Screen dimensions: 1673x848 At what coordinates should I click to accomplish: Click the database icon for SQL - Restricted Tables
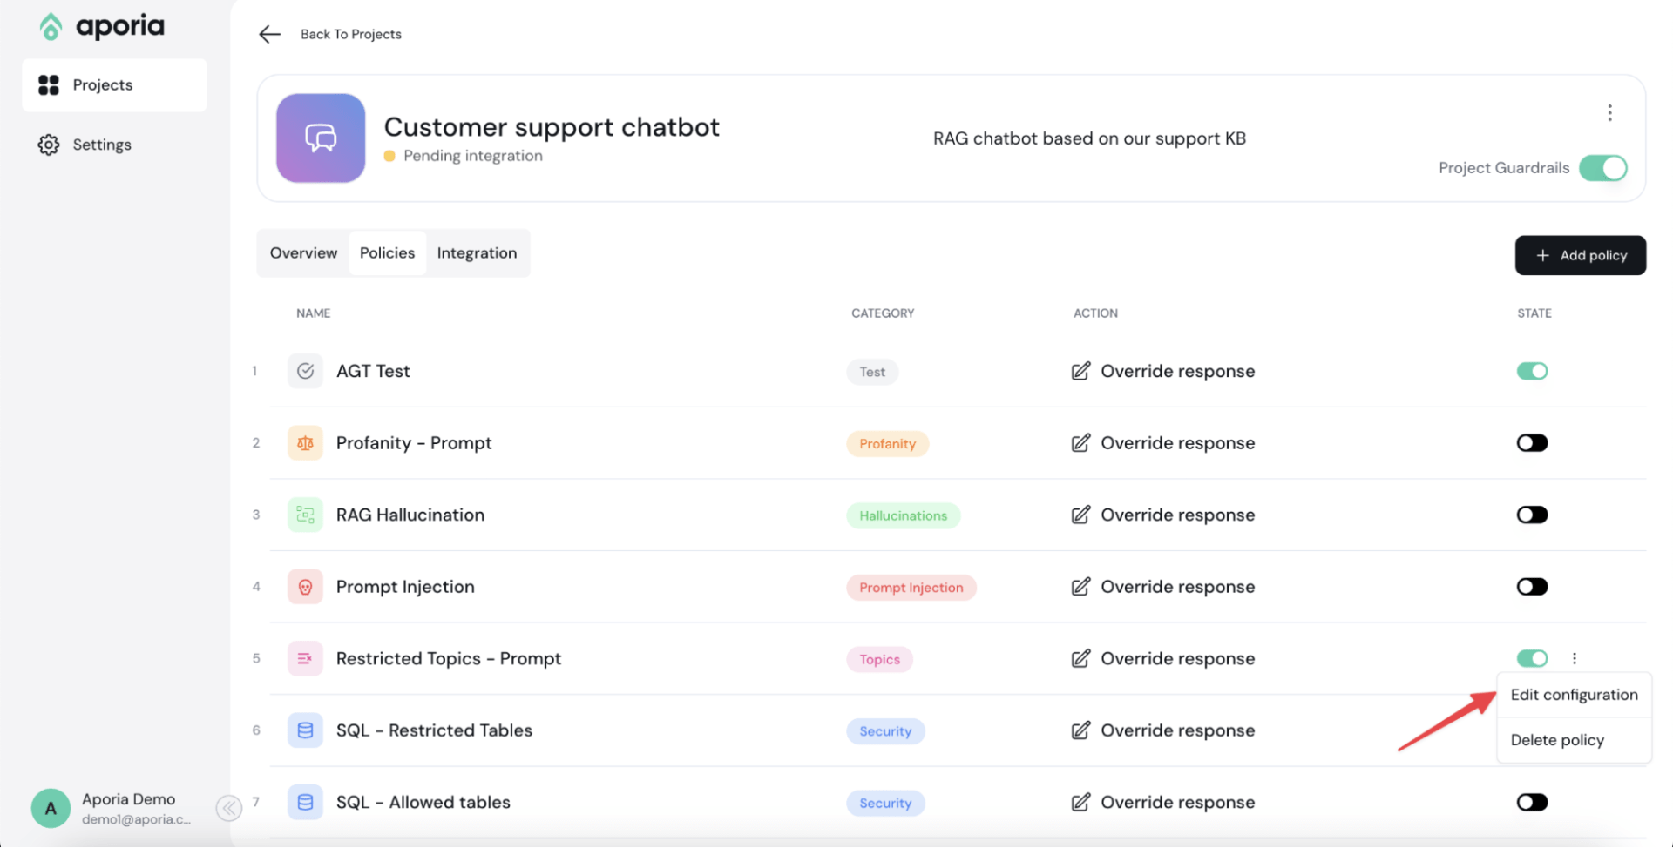coord(305,730)
